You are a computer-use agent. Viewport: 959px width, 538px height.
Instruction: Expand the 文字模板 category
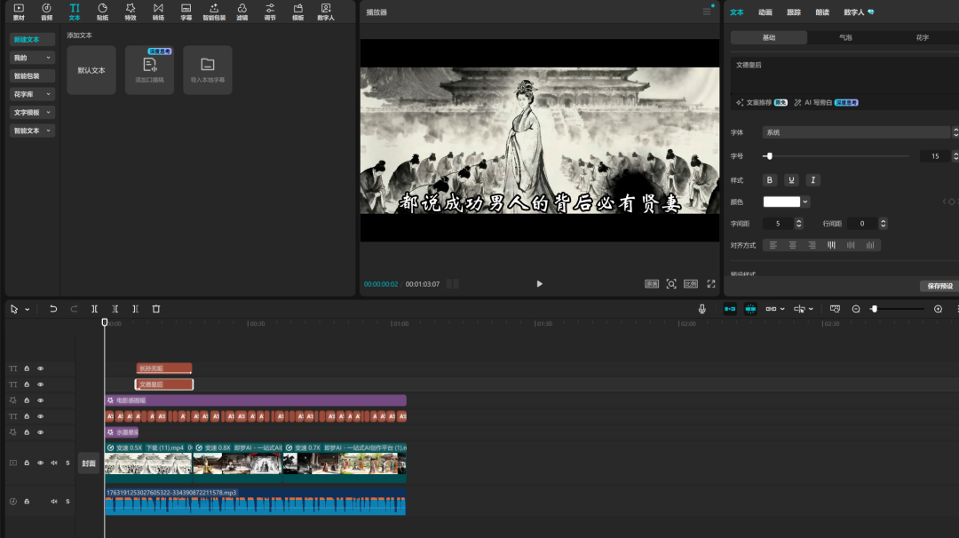click(x=33, y=113)
